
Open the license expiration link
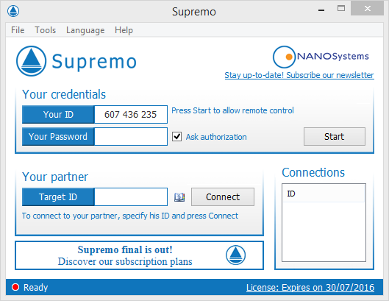[310, 287]
